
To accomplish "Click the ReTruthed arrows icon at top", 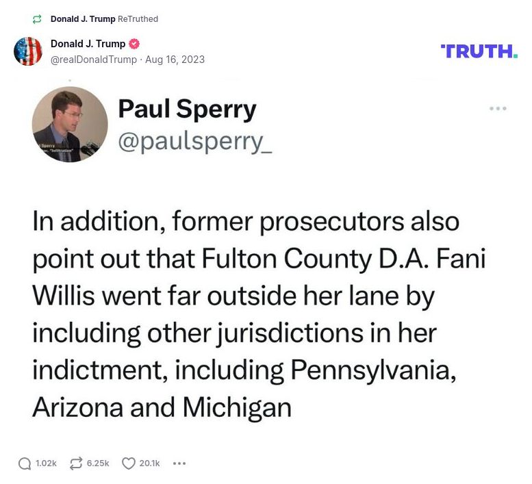I will (x=37, y=19).
